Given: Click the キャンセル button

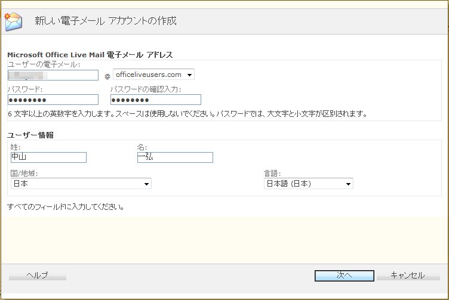Looking at the screenshot, I should click(x=408, y=275).
